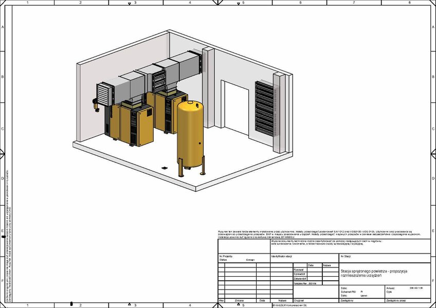Select the 'Nr Stacji' field
Viewport: 436px width, 308px height.
[346, 256]
